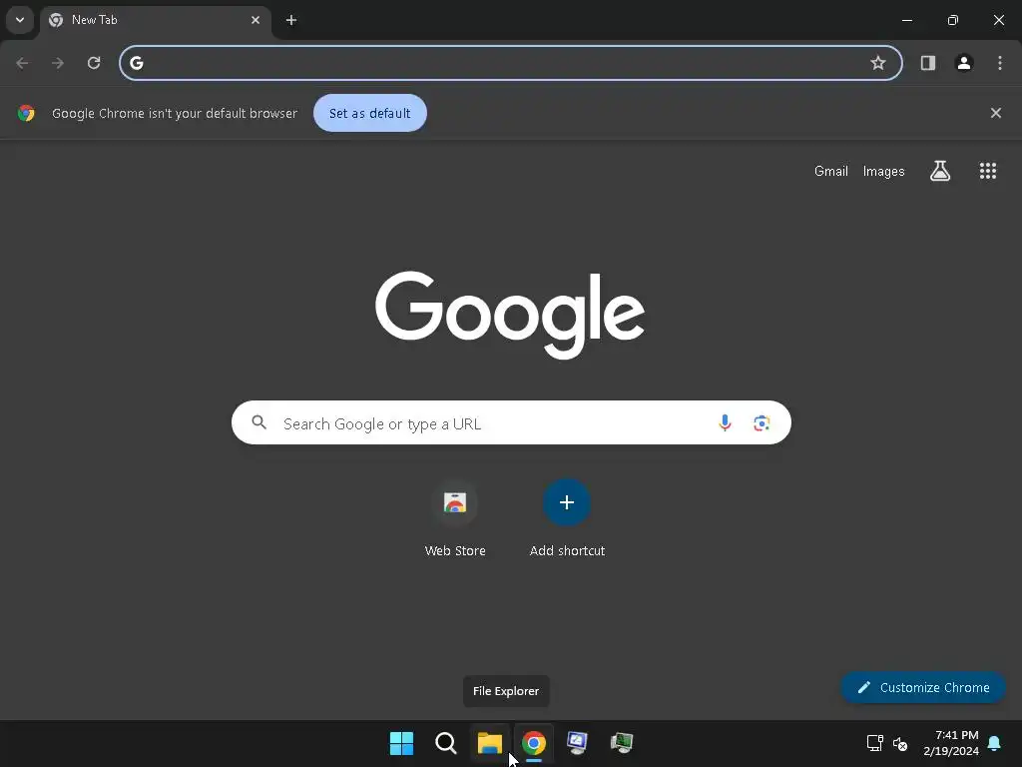Click Customize Chrome button

click(923, 687)
